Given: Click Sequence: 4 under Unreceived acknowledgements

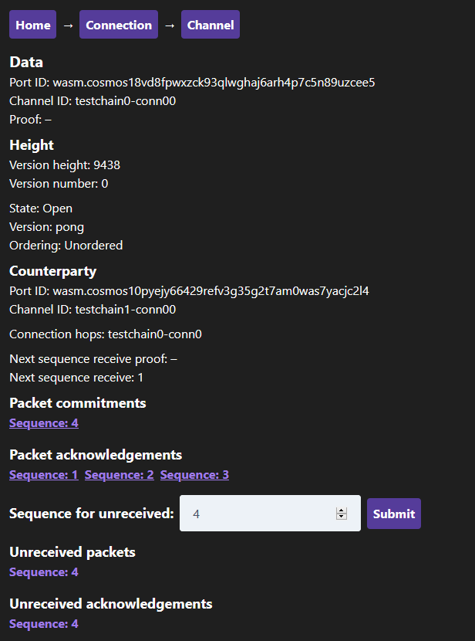Looking at the screenshot, I should point(44,624).
